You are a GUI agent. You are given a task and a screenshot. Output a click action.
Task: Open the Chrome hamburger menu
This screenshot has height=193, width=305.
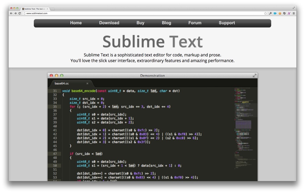point(294,13)
